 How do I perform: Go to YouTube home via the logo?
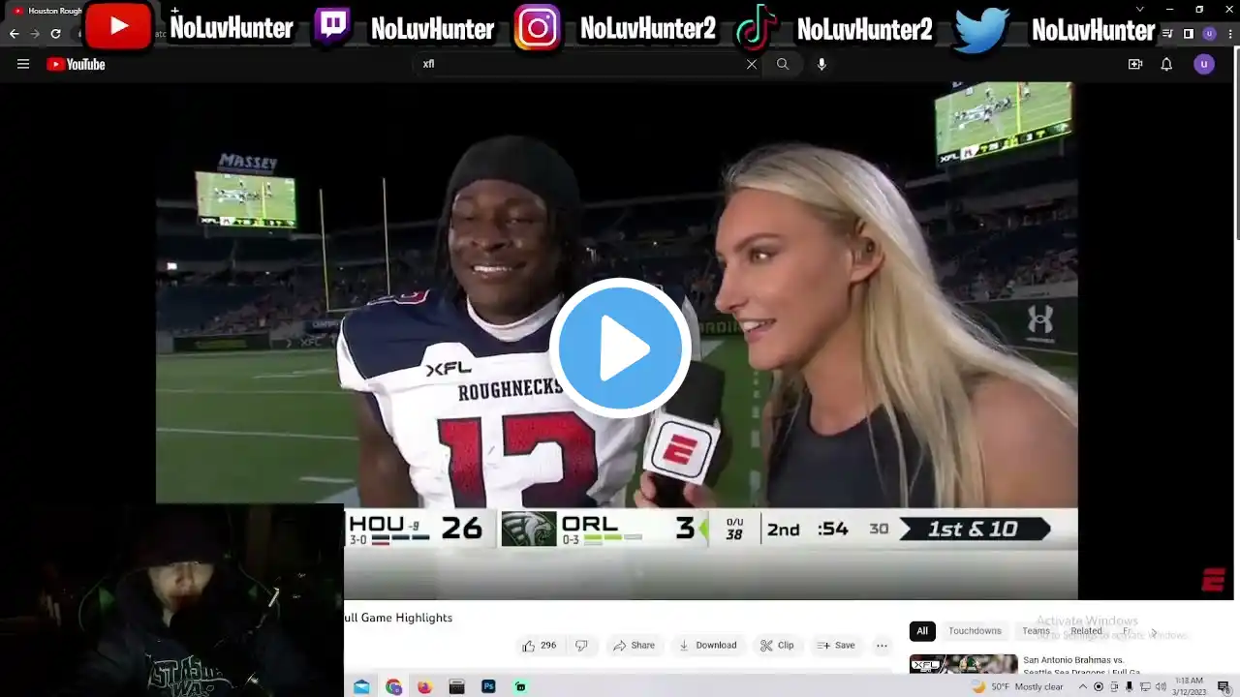(x=76, y=65)
